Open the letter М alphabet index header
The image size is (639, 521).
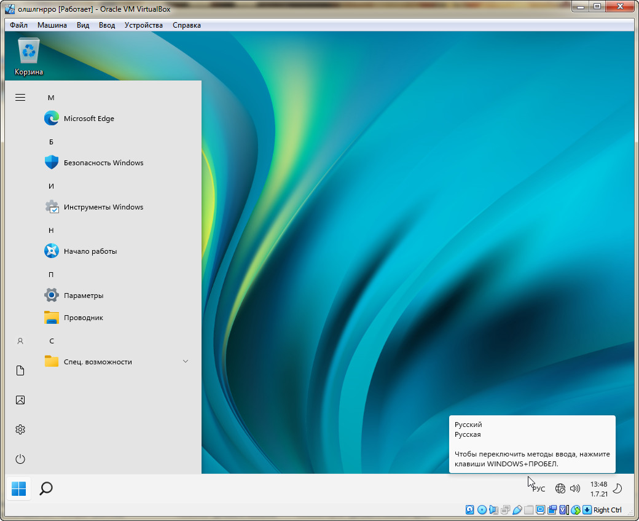click(52, 98)
